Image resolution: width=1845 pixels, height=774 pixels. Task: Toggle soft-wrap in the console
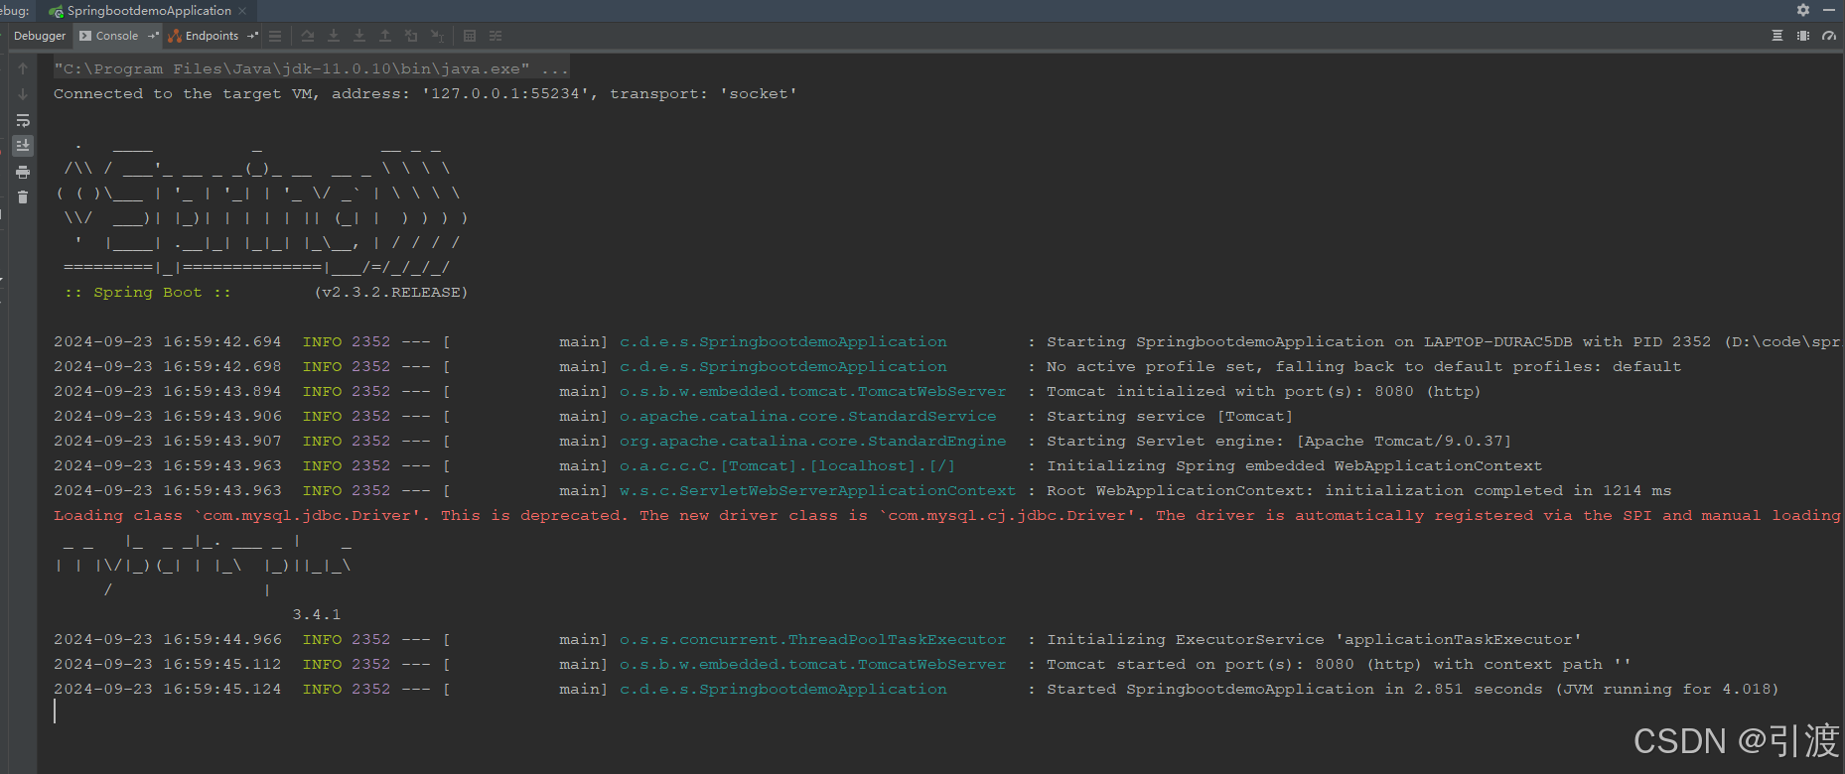[23, 120]
